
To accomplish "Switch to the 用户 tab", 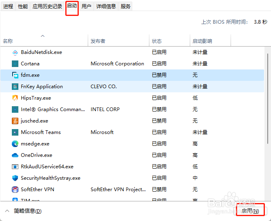I will tap(87, 7).
